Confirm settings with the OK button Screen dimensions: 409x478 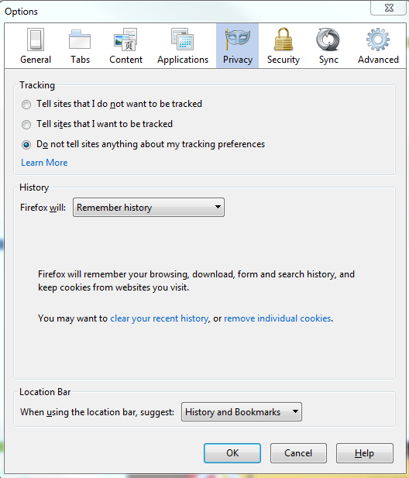232,453
